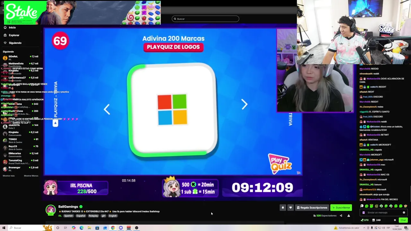Click Regala Suscripciones button

312,208
